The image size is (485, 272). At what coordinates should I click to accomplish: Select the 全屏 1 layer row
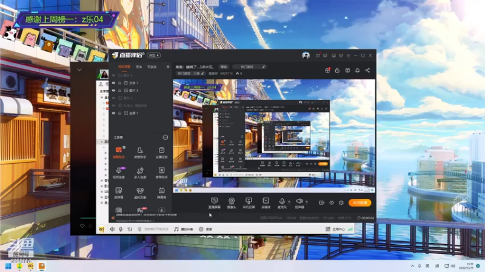141,113
